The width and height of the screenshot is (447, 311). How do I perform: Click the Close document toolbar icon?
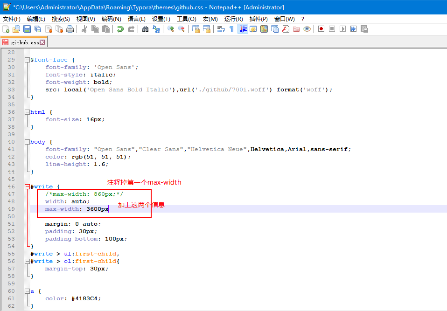(49, 29)
